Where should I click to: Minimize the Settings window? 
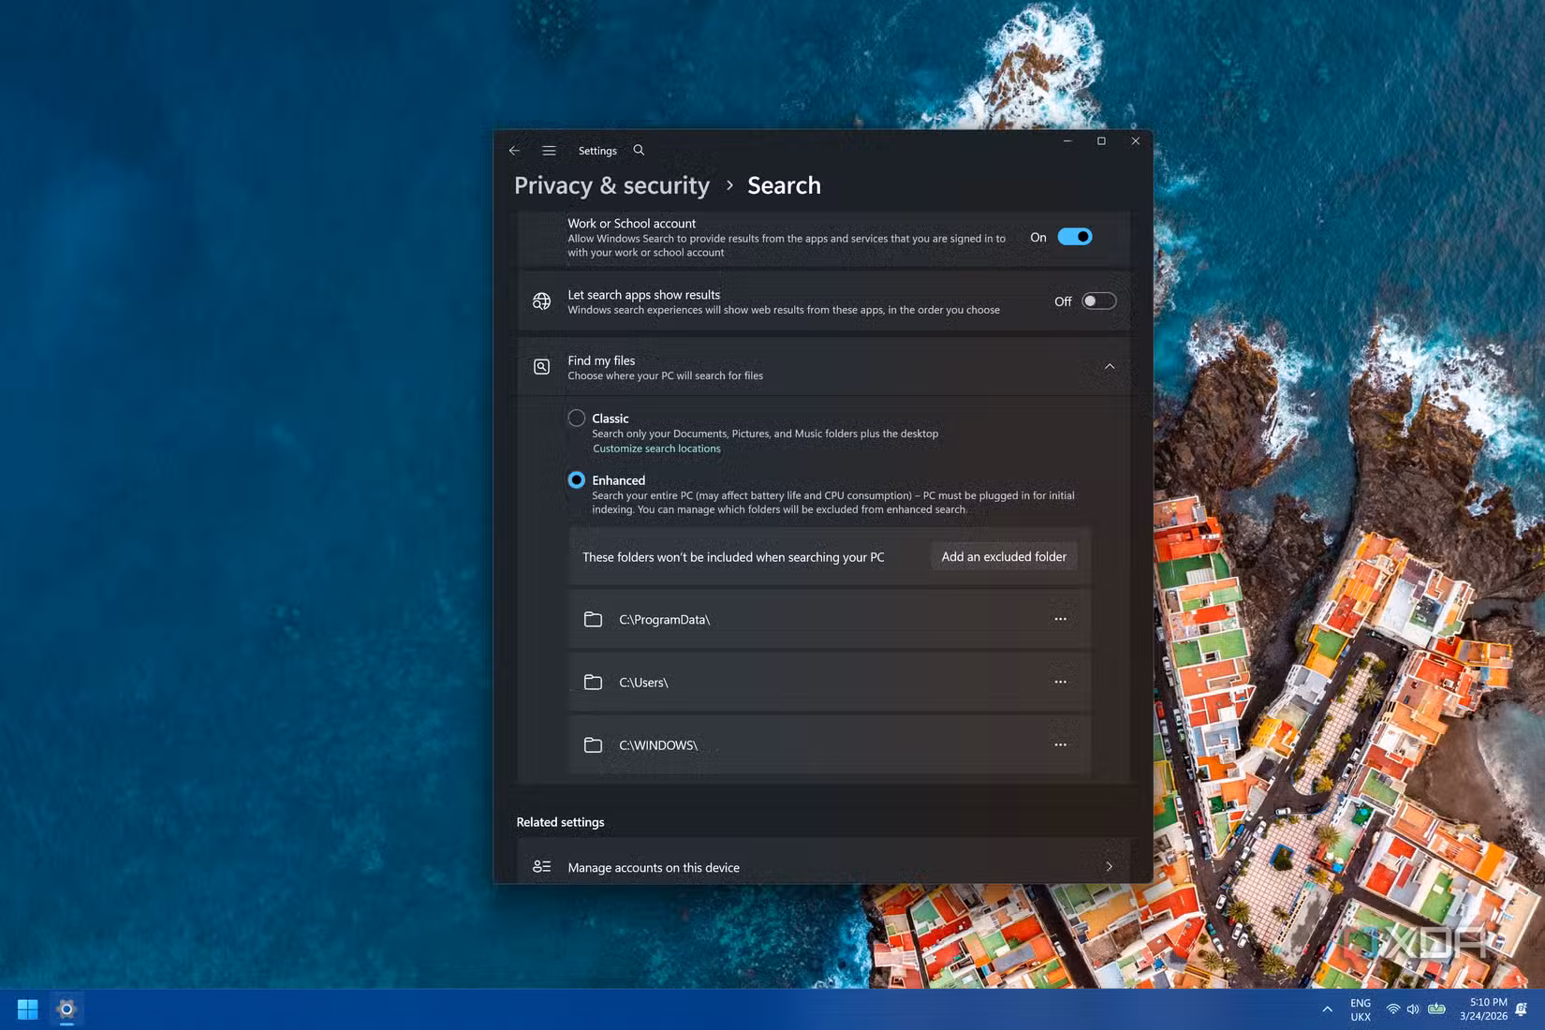1067,141
